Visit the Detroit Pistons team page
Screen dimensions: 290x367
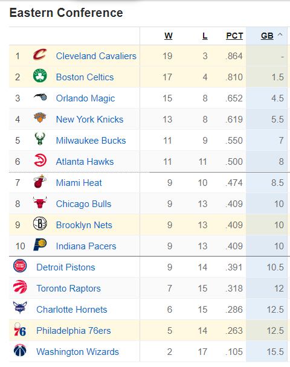pos(66,267)
